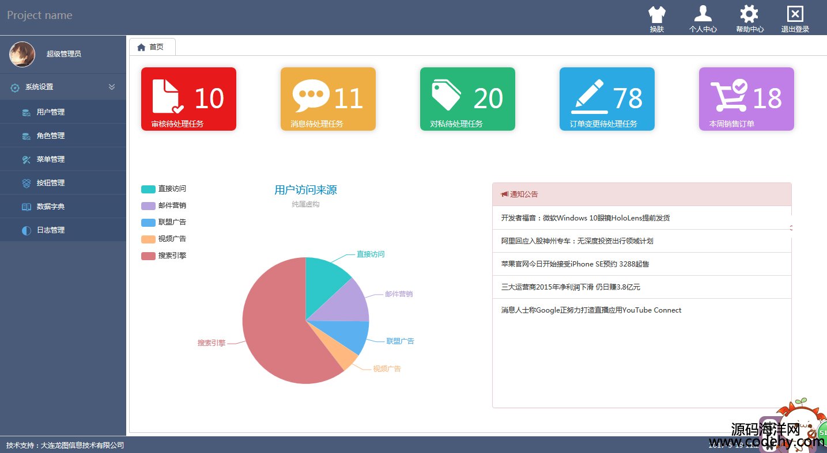Open 角色管理 menu item

[63, 136]
